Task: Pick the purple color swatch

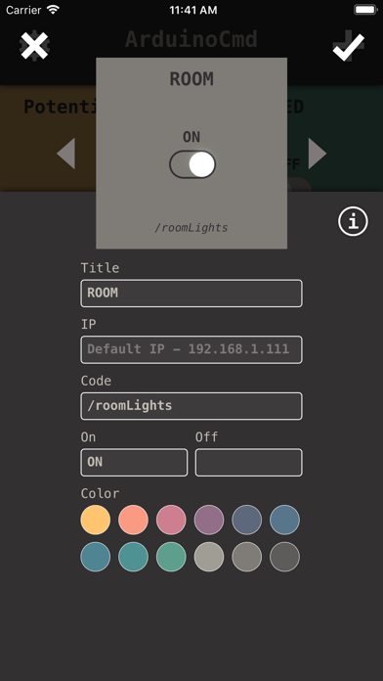Action: coord(209,520)
